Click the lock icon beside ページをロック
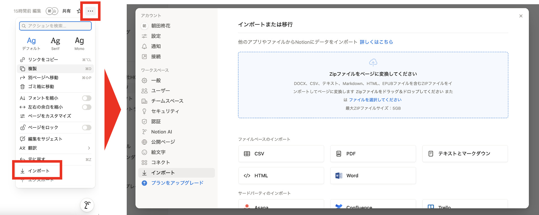This screenshot has height=215, width=539. [x=23, y=128]
